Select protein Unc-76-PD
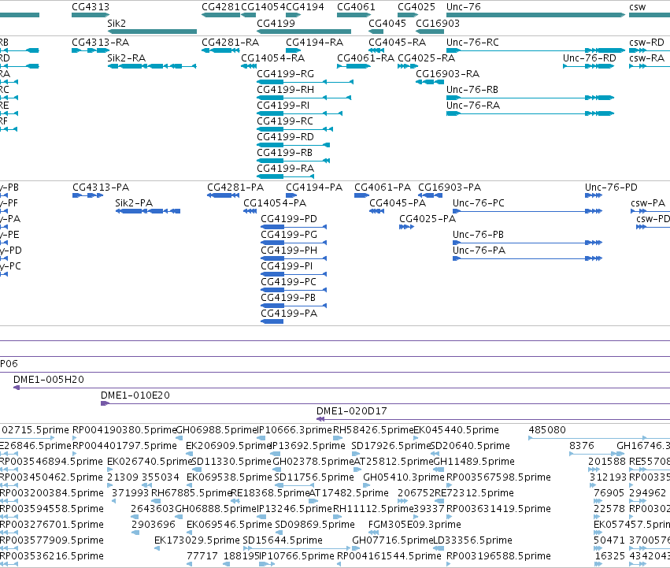Screen dimensions: 670x568 611,187
